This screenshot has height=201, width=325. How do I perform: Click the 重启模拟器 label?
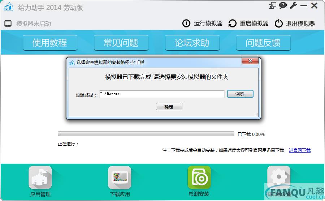(x=254, y=23)
